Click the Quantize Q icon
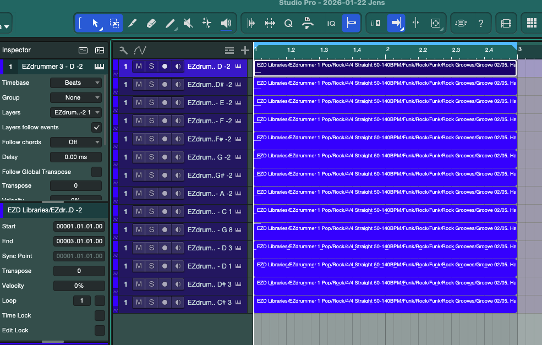 pyautogui.click(x=288, y=23)
